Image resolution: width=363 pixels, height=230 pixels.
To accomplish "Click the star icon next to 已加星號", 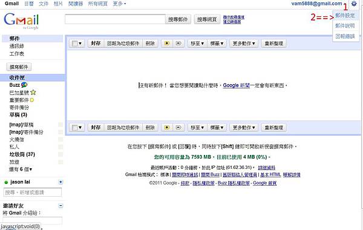I will [x=33, y=93].
